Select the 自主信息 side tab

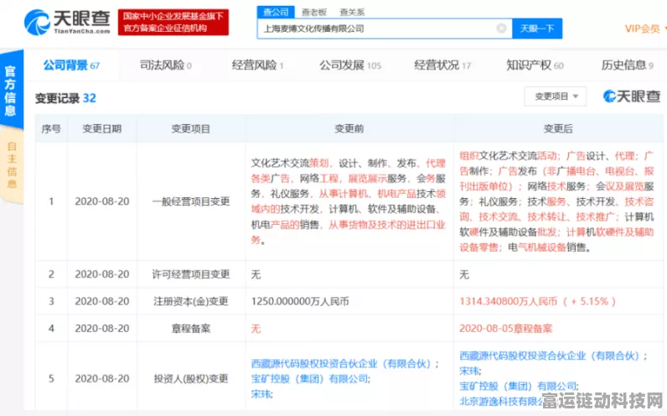coord(12,165)
